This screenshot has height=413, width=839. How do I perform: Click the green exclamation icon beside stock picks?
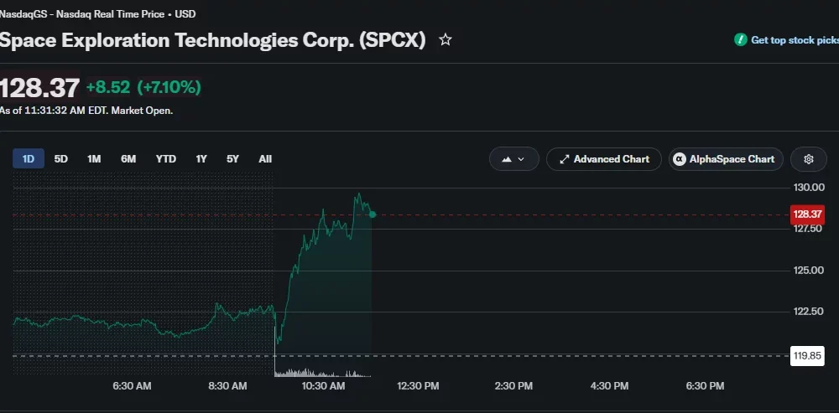click(741, 39)
